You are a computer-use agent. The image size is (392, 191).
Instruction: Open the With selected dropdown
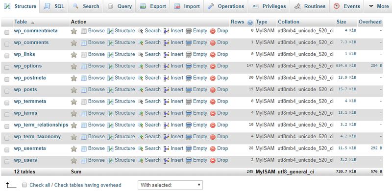tap(170, 185)
